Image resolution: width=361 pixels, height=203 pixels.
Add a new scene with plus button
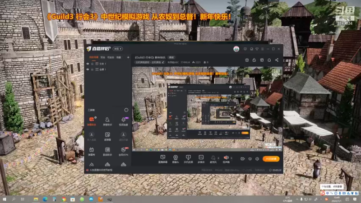point(128,57)
